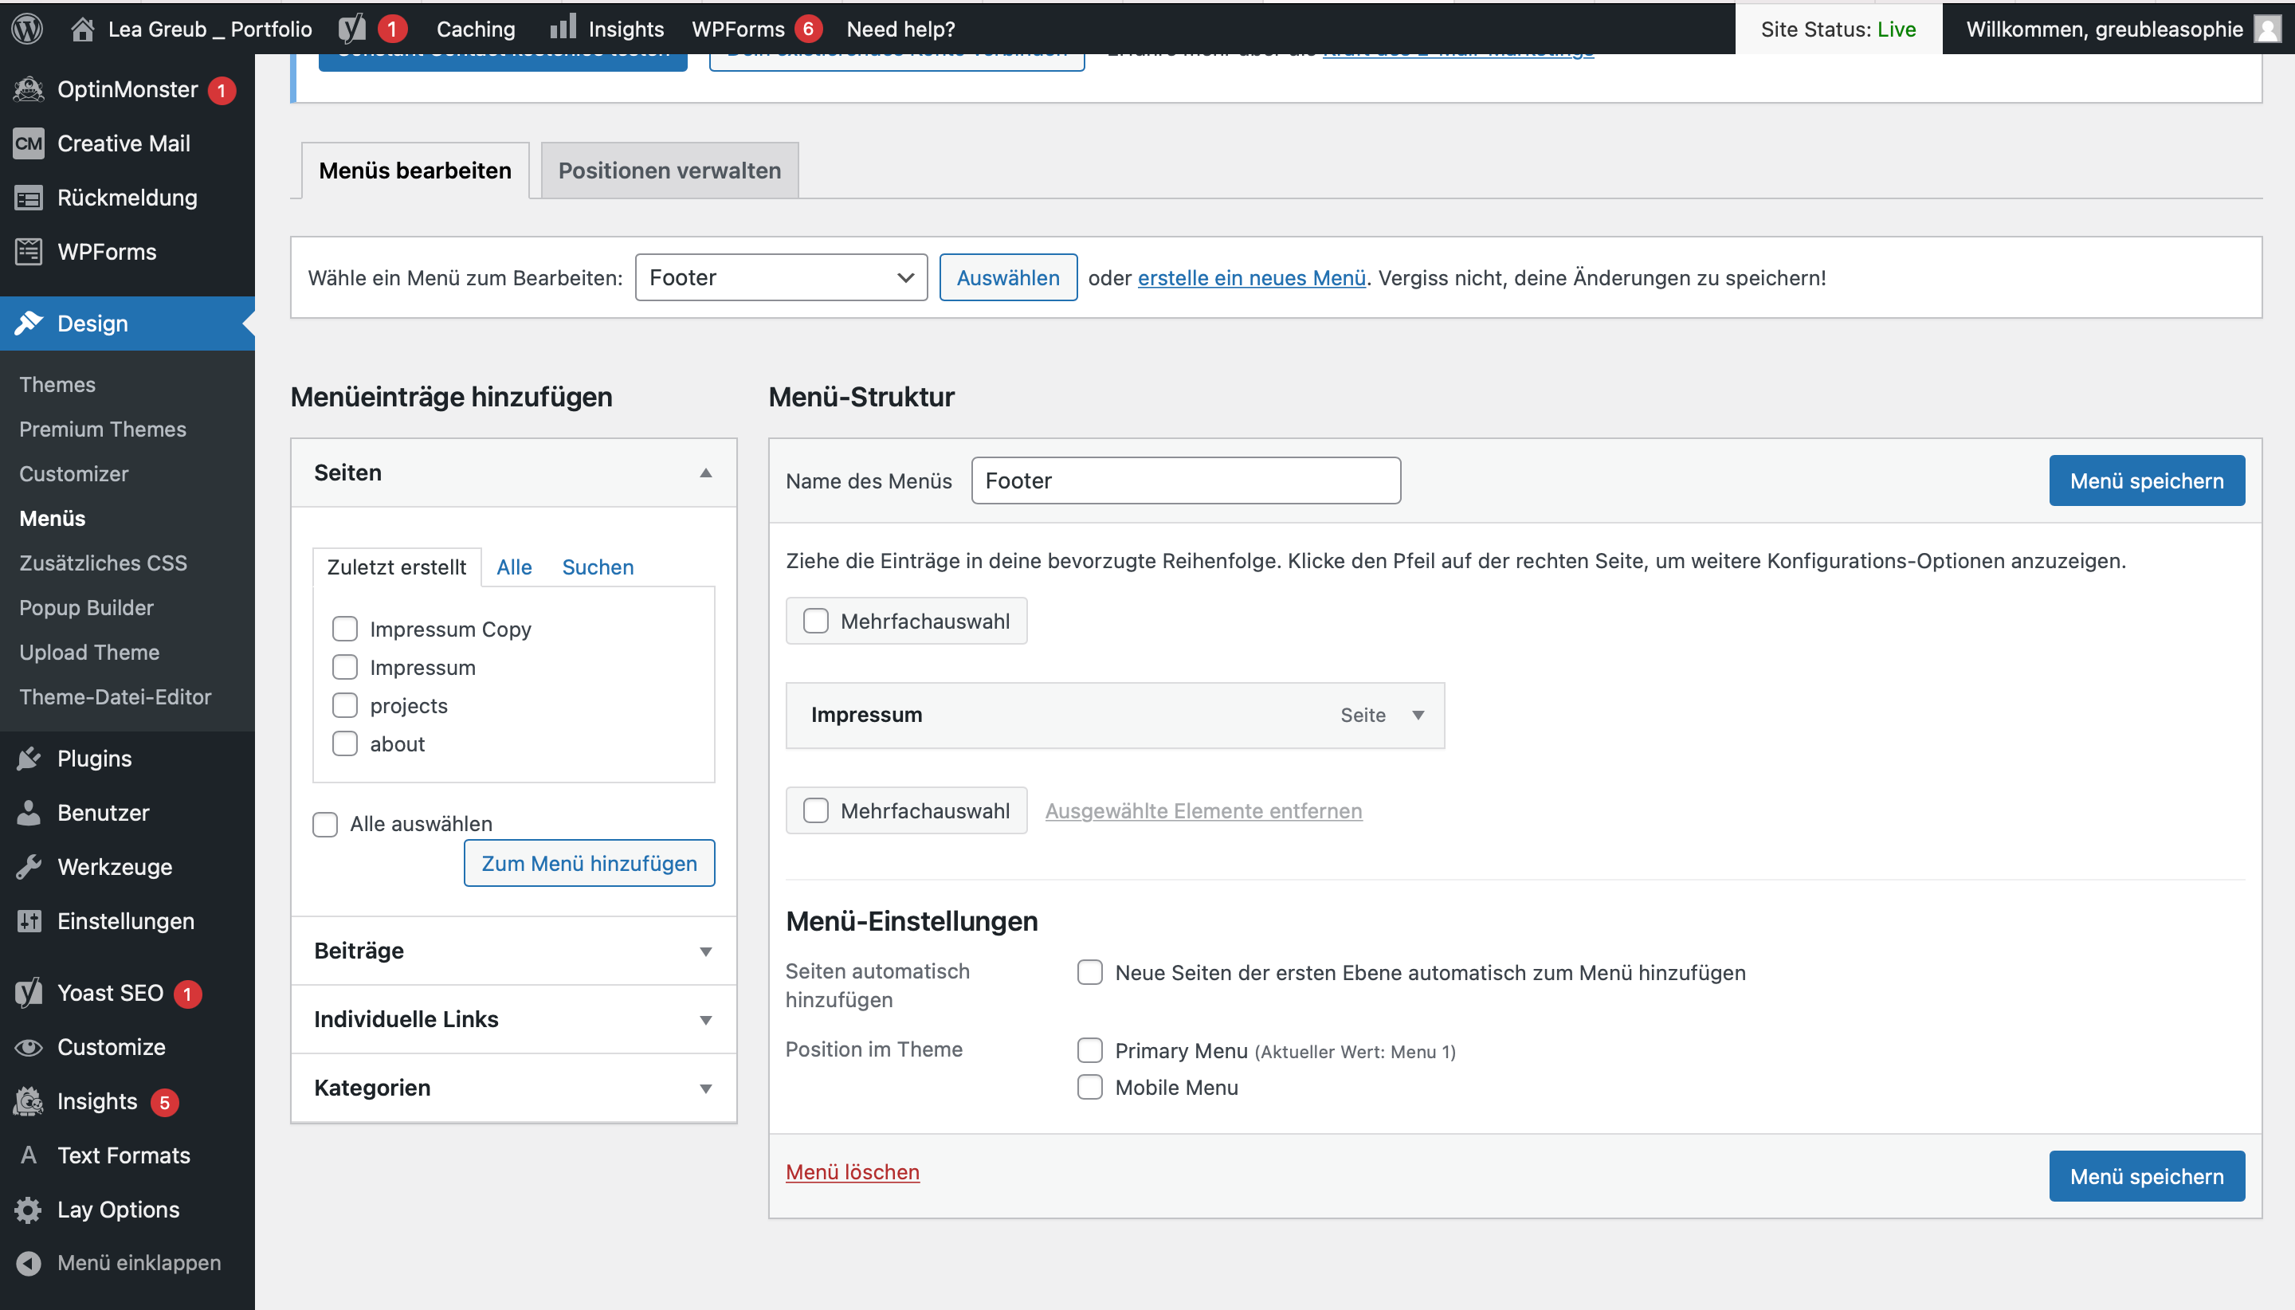Click the WordPress logo icon
This screenshot has width=2295, height=1310.
pos(27,29)
